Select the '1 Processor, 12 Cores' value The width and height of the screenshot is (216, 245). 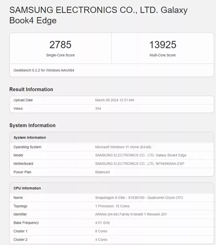(x=112, y=206)
